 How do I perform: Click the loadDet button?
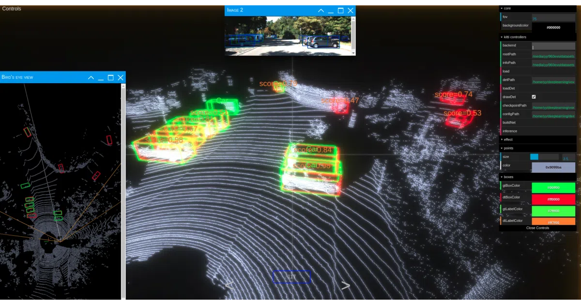[537, 88]
